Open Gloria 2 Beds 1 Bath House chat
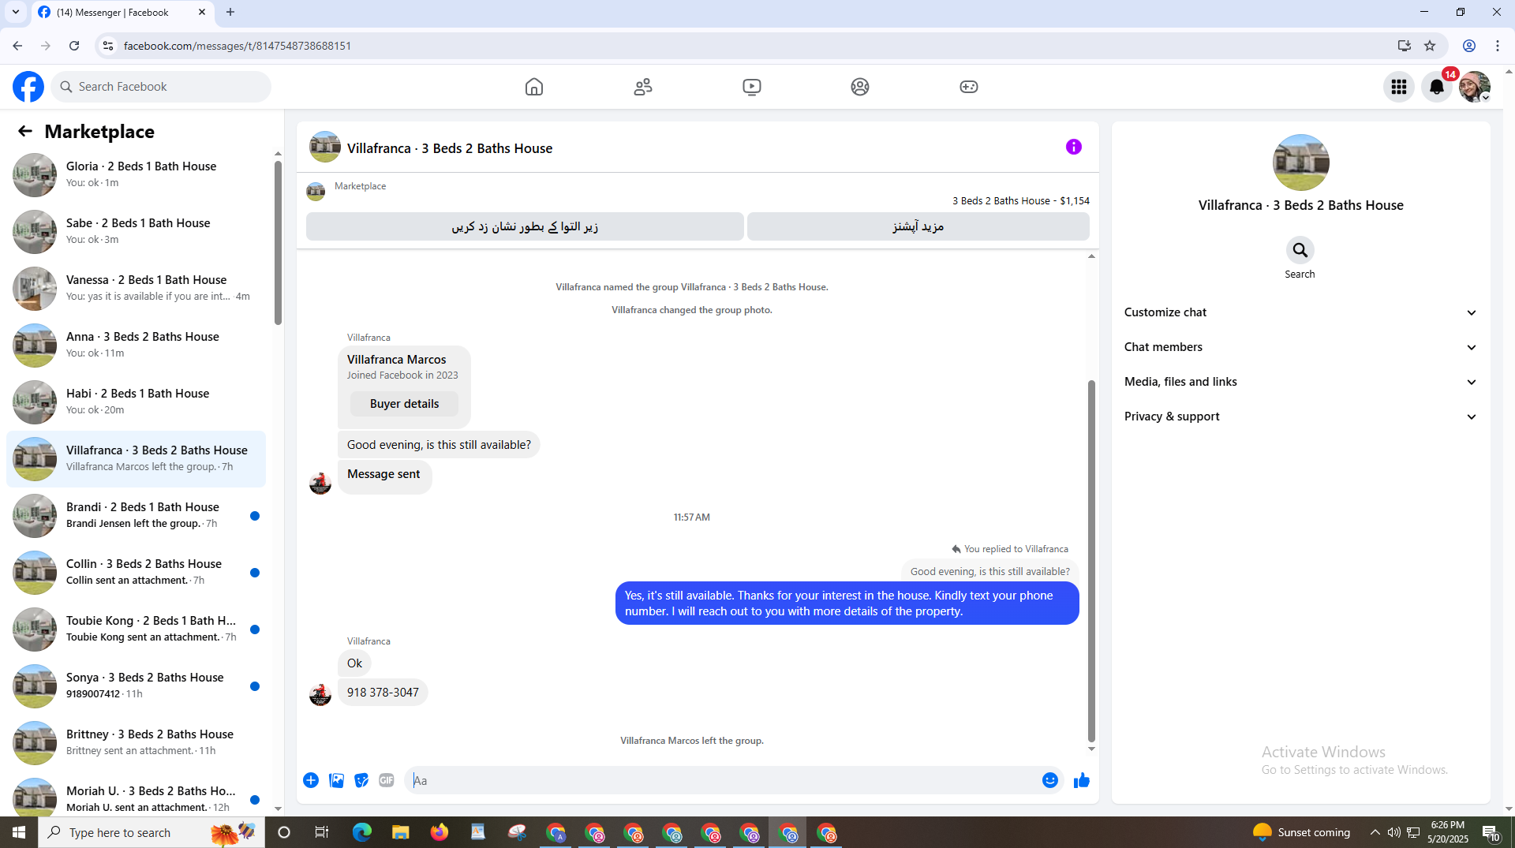The width and height of the screenshot is (1515, 848). click(x=136, y=174)
